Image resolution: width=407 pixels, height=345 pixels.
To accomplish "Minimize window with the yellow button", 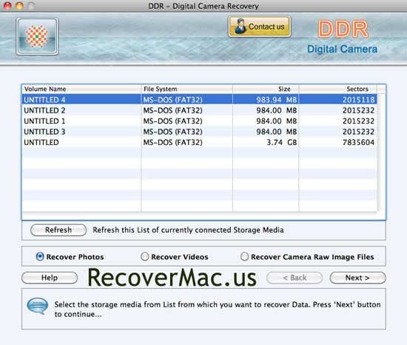I will pos(19,6).
